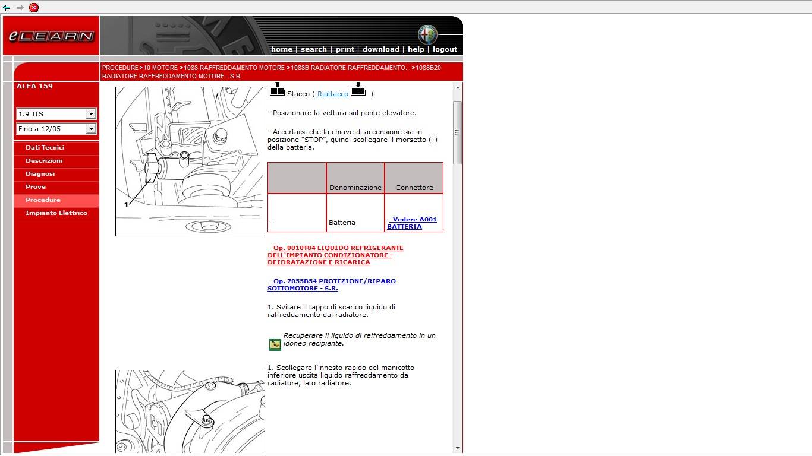The height and width of the screenshot is (456, 812).
Task: Click 10 MOTORE in the breadcrumb
Action: (x=160, y=68)
